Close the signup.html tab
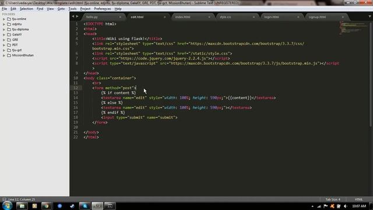The image size is (373, 210). (x=343, y=17)
